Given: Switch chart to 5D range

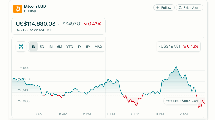Looking at the screenshot, I should (42, 47).
